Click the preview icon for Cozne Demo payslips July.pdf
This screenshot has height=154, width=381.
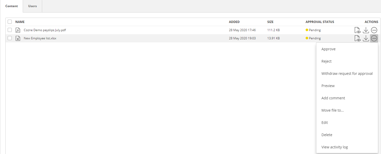click(357, 30)
